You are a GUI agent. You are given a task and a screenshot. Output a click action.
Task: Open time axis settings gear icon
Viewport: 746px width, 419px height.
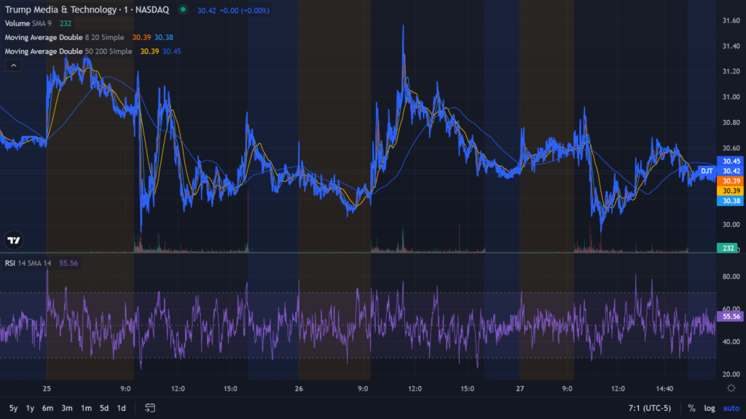point(731,388)
